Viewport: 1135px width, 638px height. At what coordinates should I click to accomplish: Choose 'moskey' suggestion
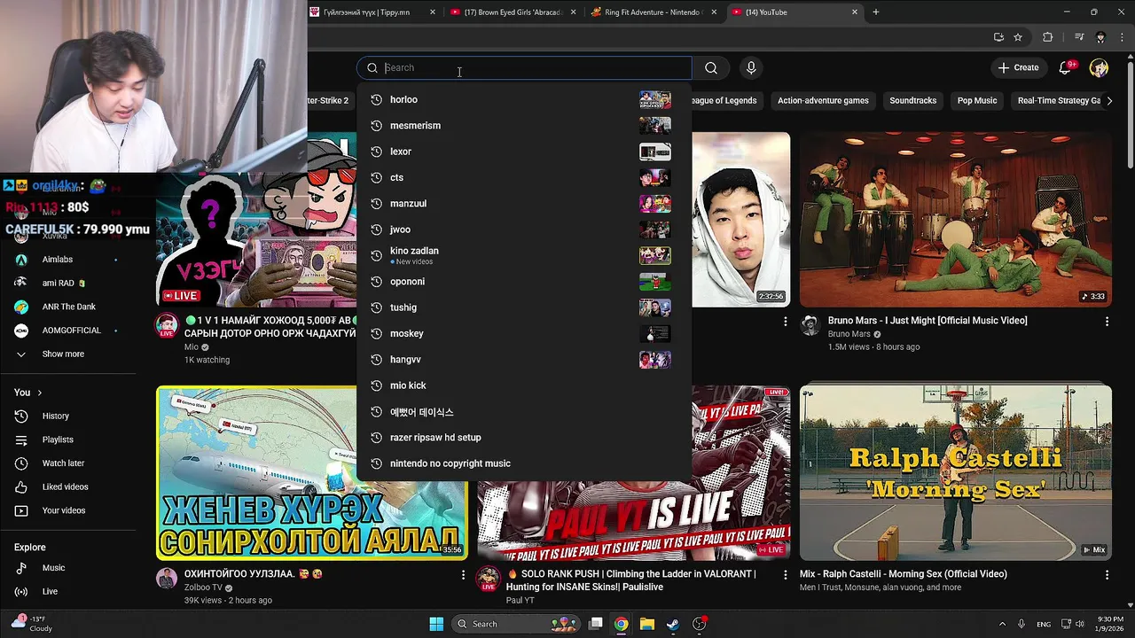point(524,333)
